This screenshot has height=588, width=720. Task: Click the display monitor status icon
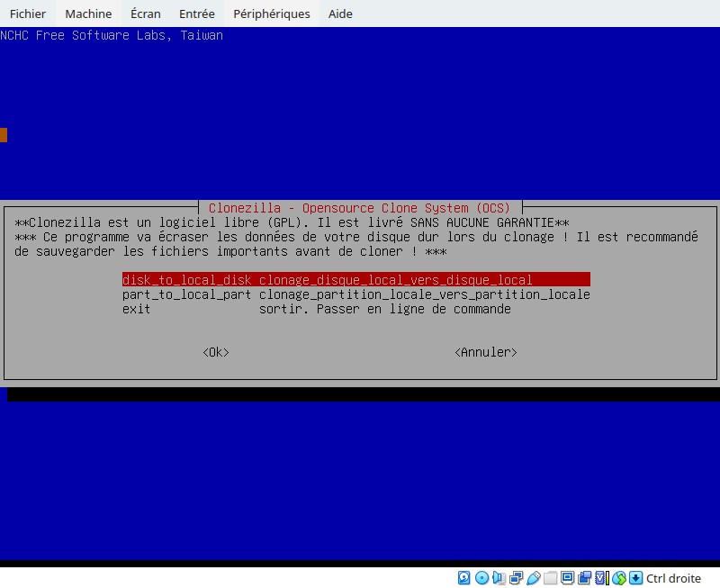568,577
